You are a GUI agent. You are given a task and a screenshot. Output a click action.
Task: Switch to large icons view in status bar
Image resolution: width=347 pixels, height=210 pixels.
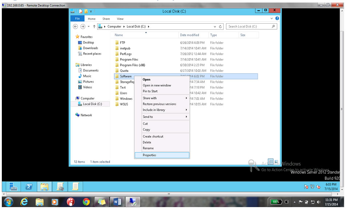tap(276, 162)
